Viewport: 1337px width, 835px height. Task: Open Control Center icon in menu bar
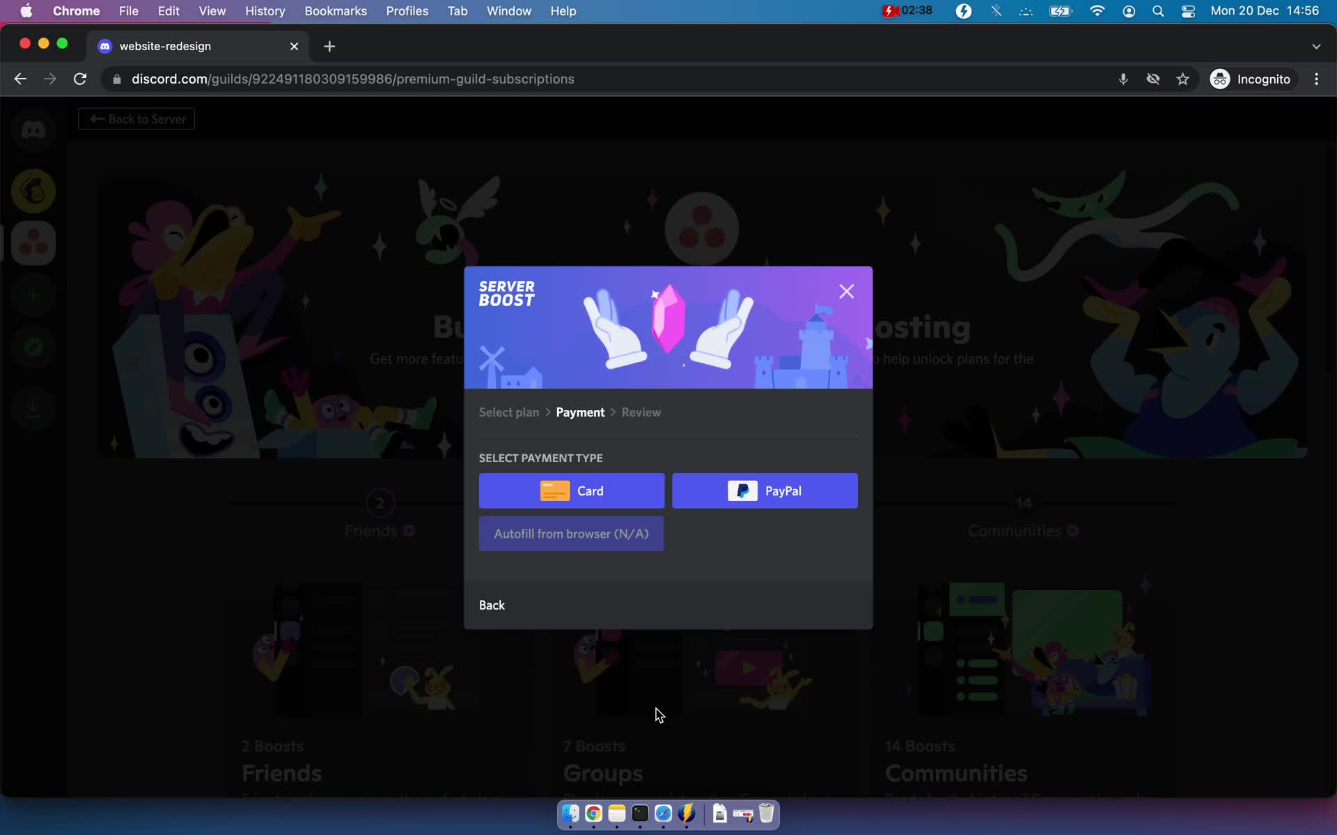pyautogui.click(x=1189, y=11)
